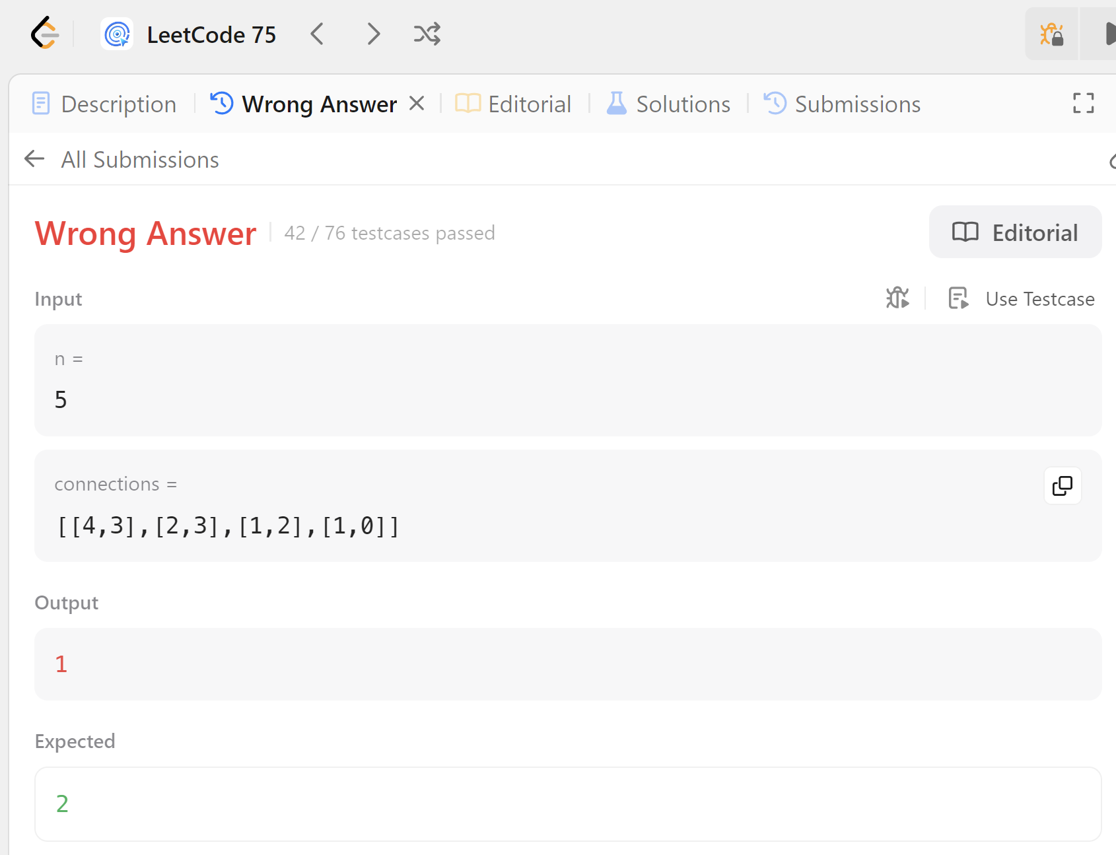Go to next question arrow
The height and width of the screenshot is (855, 1116).
pos(374,34)
